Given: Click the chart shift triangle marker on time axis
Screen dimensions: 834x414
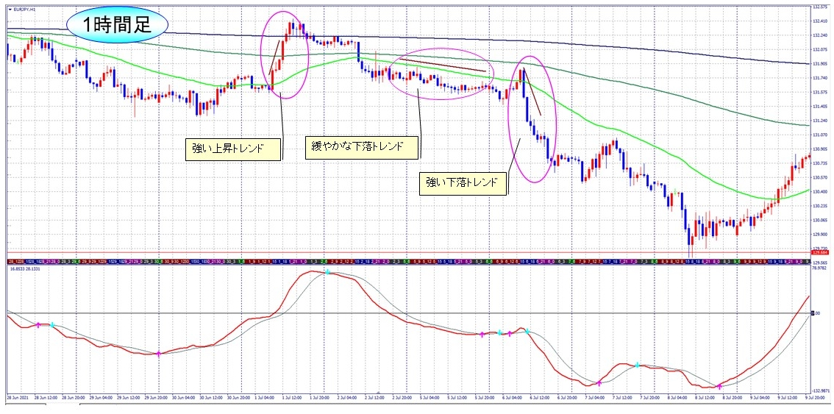Looking at the screenshot, I should 378,393.
